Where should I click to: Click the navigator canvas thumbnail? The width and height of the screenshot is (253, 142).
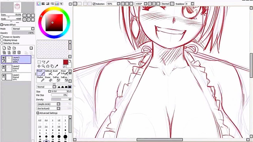17,7
